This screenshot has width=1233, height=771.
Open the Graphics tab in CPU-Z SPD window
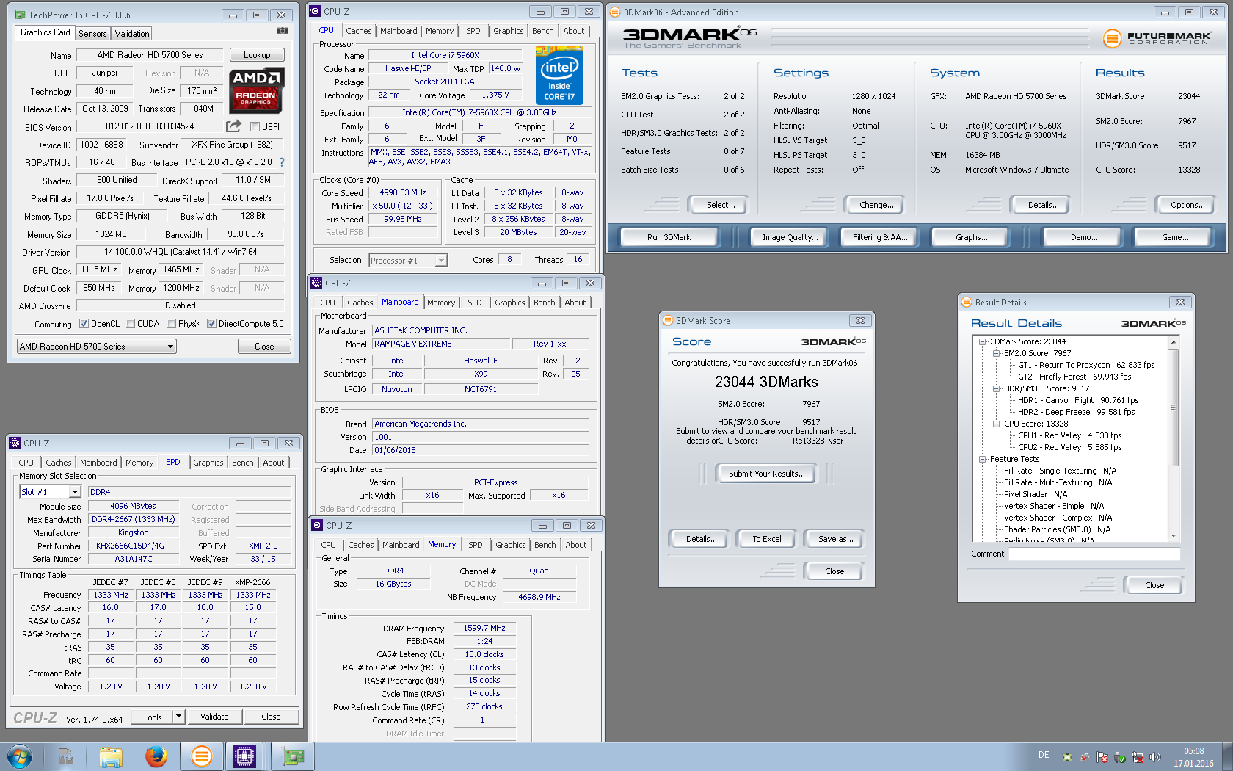[208, 463]
